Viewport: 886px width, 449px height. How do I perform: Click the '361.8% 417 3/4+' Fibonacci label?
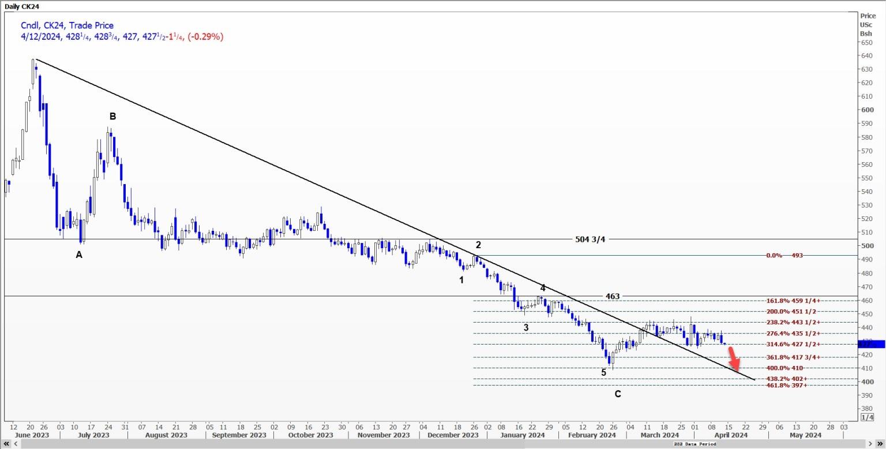point(794,357)
